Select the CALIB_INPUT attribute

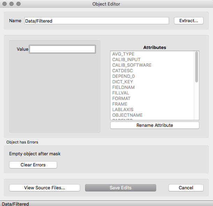click(x=126, y=60)
